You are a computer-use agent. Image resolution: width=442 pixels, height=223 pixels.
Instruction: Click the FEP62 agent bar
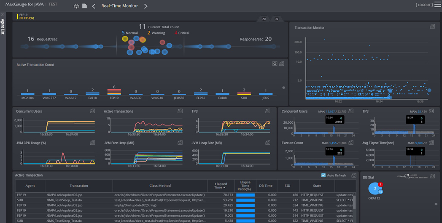pos(201,94)
